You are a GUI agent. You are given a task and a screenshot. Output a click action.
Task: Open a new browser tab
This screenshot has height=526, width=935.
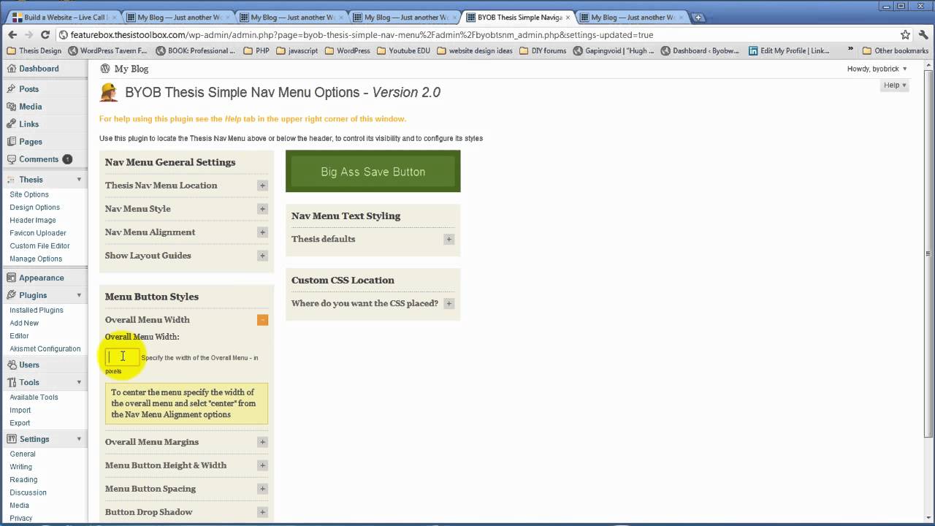tap(698, 18)
